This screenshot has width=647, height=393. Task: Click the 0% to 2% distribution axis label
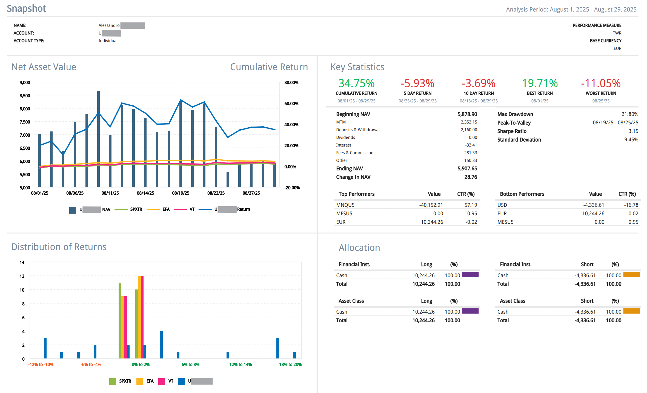141,365
